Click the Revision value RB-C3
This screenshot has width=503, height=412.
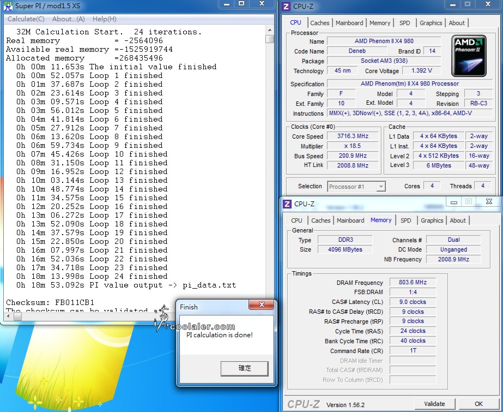point(478,103)
